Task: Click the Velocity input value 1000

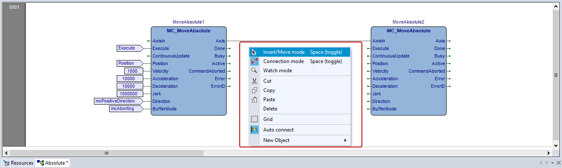Action: click(133, 71)
